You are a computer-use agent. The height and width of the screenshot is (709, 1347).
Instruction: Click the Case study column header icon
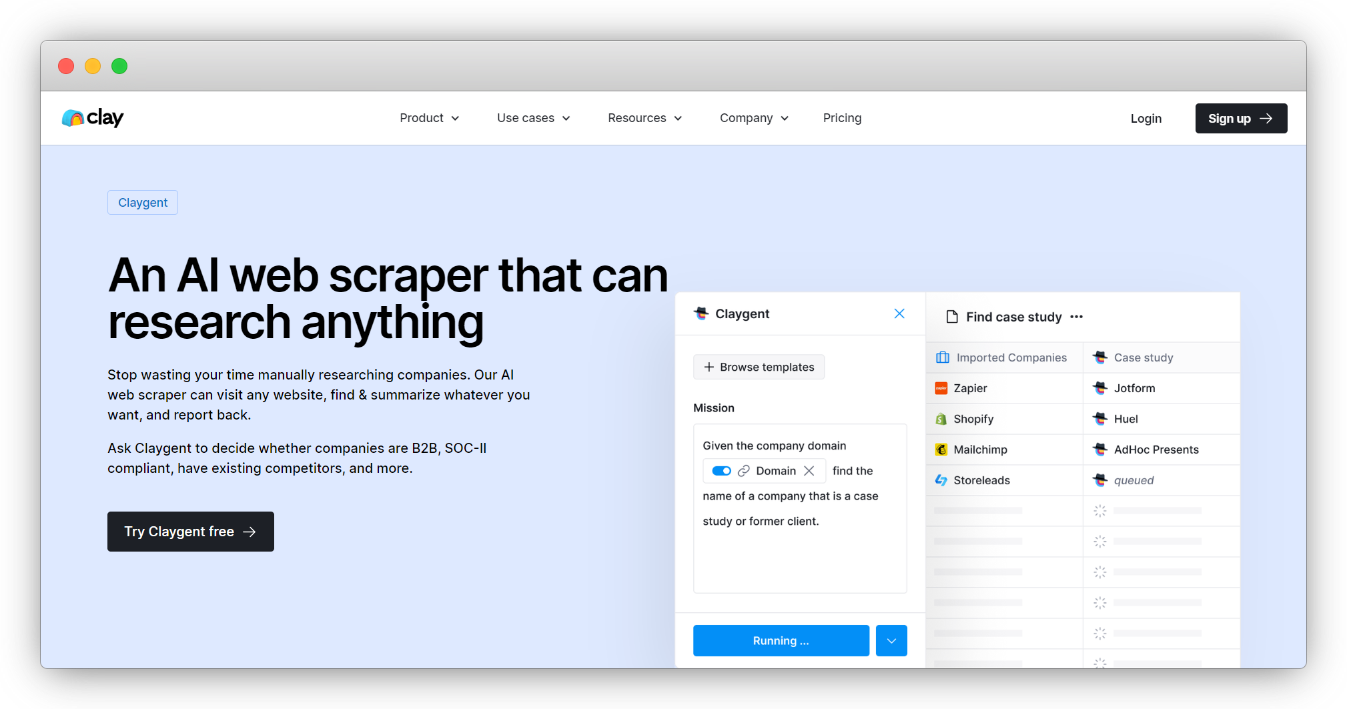[1100, 358]
